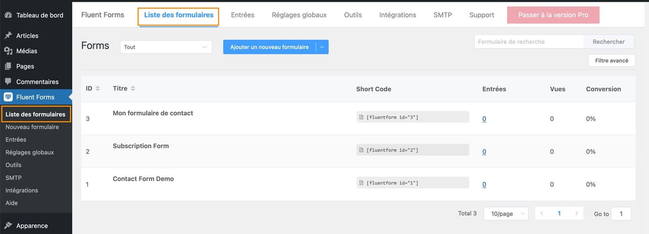649x234 pixels.
Task: Click entries count for Mon formulaire de contact
Action: (x=484, y=119)
